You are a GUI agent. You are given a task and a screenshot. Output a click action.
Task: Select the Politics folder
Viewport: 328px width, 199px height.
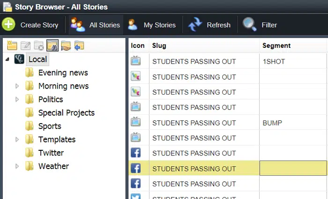click(51, 99)
